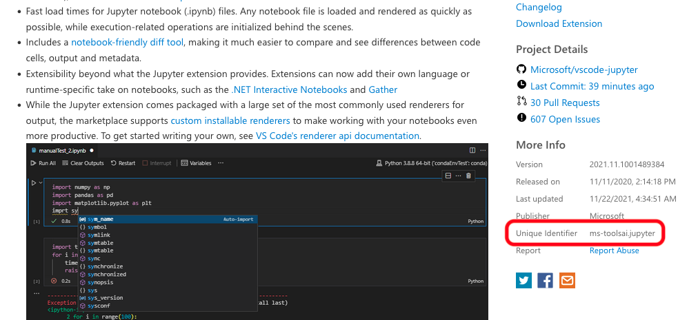Click misspelled code line imprt sy
This screenshot has height=320, width=698.
click(x=65, y=211)
